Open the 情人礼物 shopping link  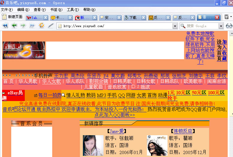pos(76,95)
